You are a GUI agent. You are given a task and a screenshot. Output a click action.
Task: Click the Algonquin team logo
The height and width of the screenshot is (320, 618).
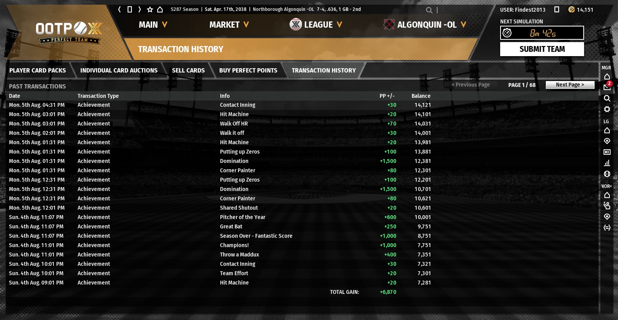[x=389, y=25]
